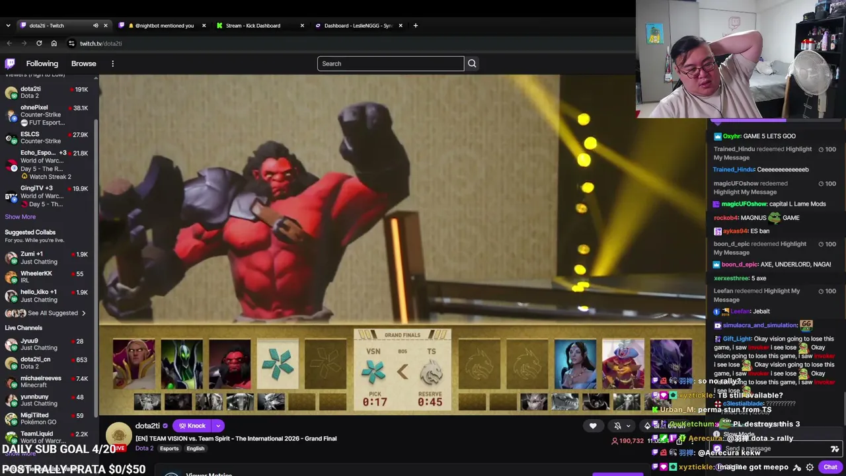This screenshot has width=846, height=476.
Task: Click the Rubick hero pick portrait
Action: tap(182, 364)
